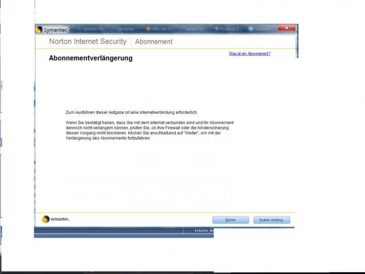
Task: Select 'Zum Ausführen dieser Aufgabe' sentence
Action: coord(131,112)
